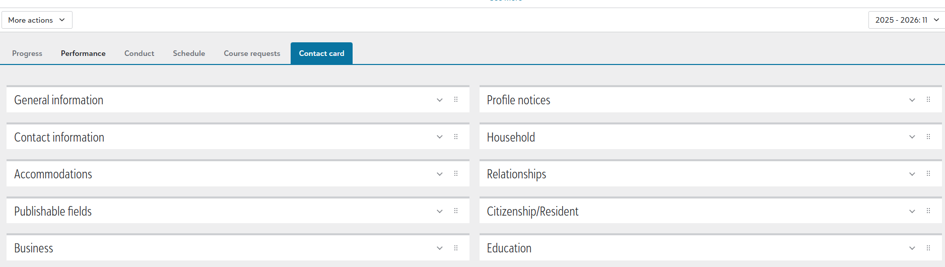The width and height of the screenshot is (945, 267).
Task: Click drag handle icon on Education panel
Action: [928, 248]
